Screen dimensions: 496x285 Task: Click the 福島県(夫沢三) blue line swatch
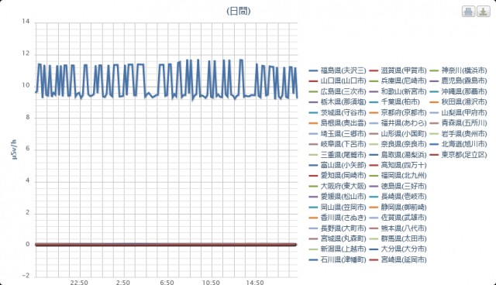313,70
